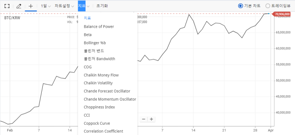Expand the 차트설정 dropdown
The width and height of the screenshot is (295, 135).
64,6
